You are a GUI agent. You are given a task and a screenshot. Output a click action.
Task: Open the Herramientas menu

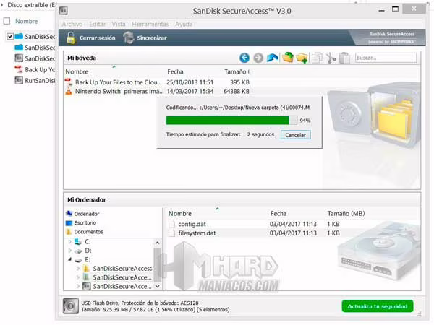pos(150,24)
